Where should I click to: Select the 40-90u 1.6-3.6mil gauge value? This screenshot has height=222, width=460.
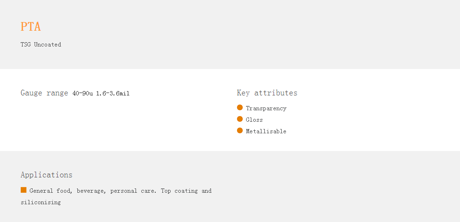[x=101, y=93]
